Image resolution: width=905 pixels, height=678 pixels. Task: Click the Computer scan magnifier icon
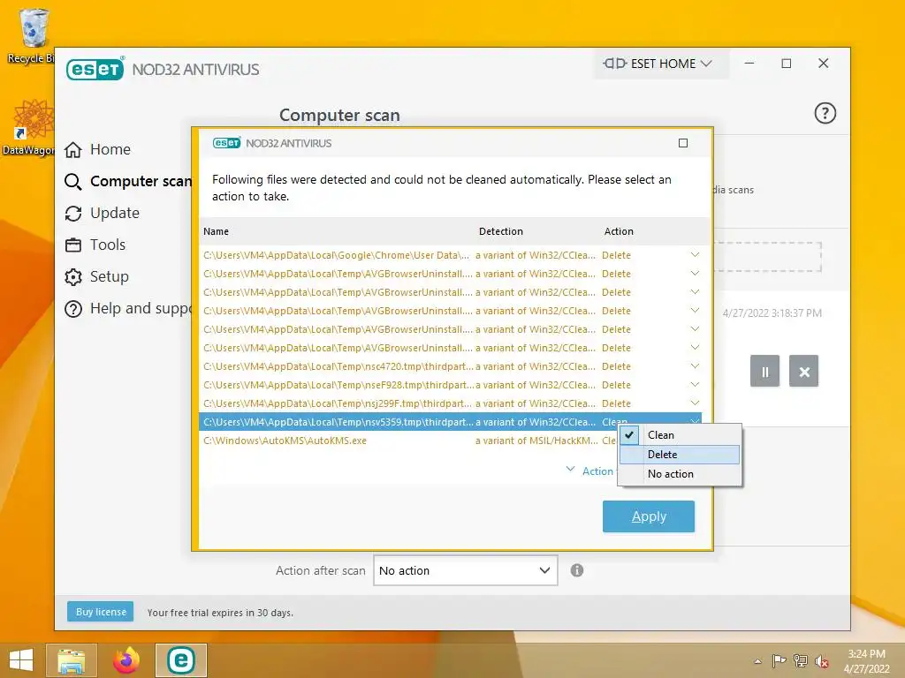click(x=73, y=182)
